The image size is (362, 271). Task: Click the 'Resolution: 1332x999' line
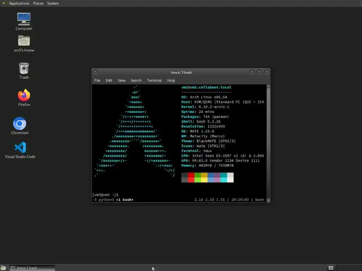click(x=203, y=126)
